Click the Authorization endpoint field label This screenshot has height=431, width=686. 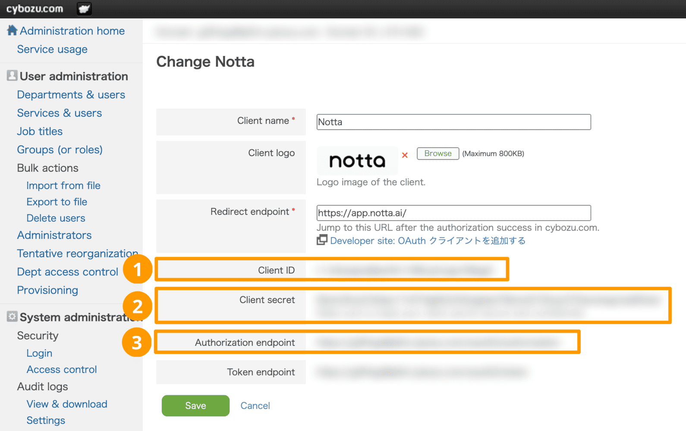click(x=245, y=343)
